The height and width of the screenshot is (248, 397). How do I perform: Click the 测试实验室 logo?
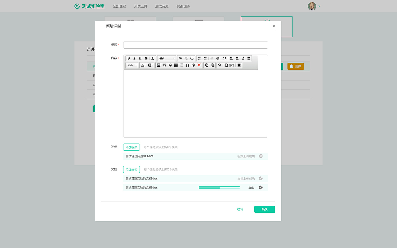[x=89, y=6]
